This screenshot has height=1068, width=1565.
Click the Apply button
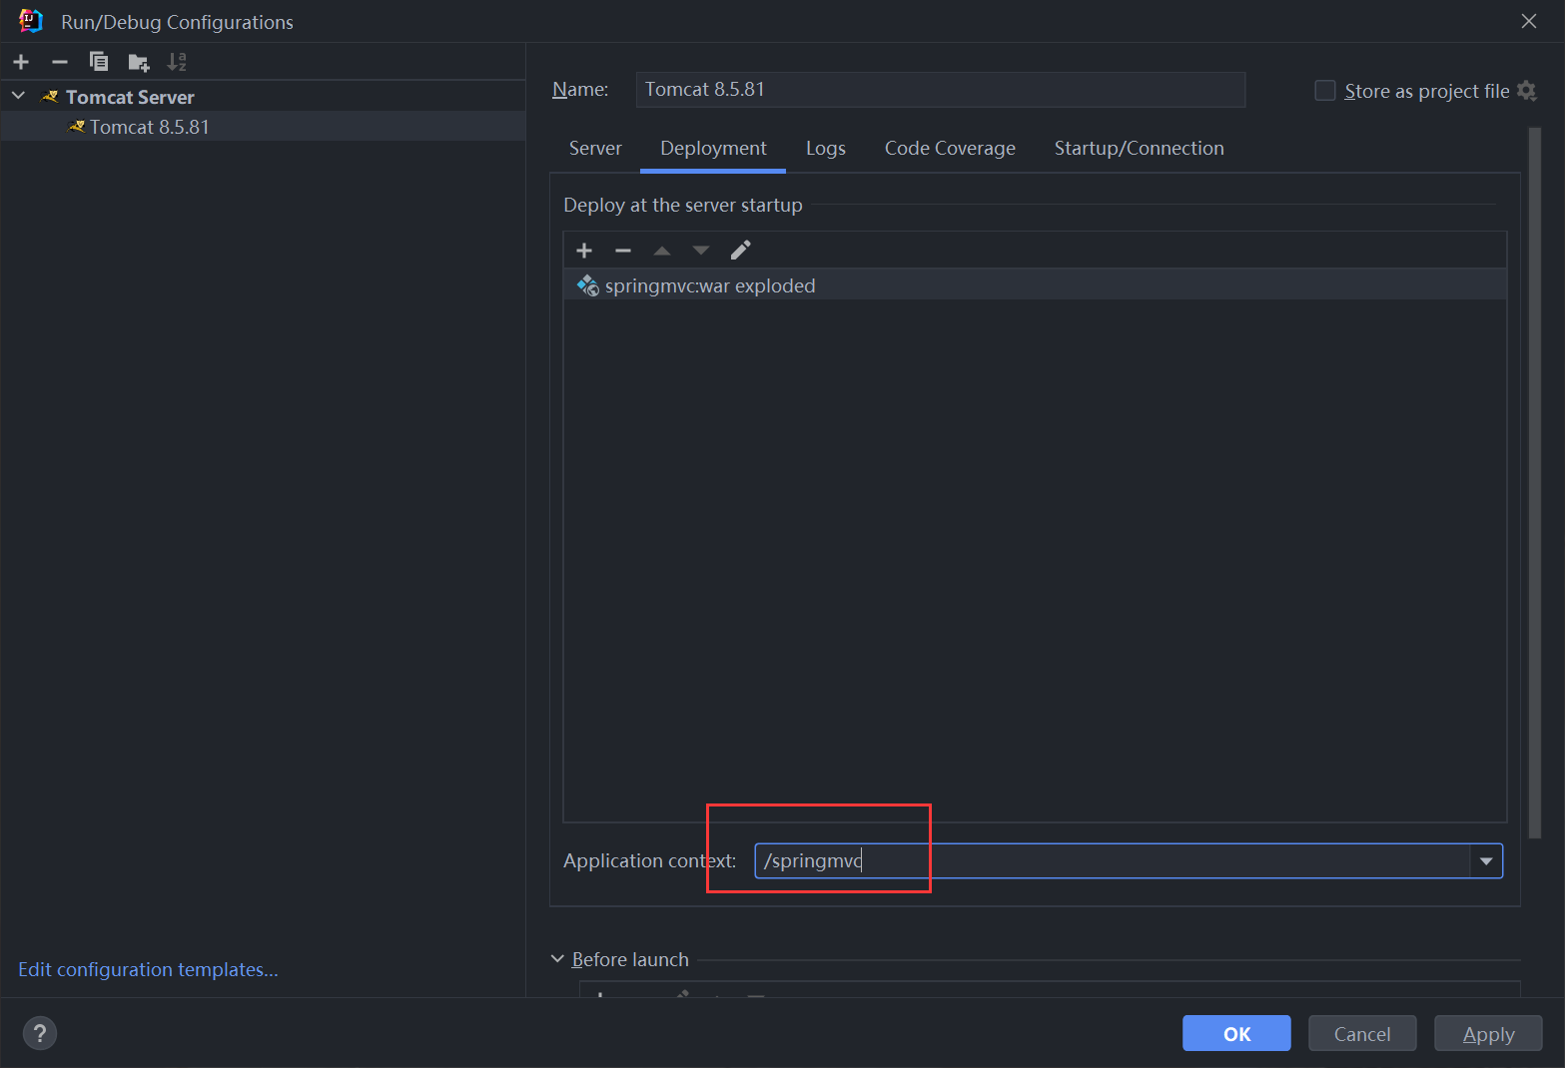pos(1488,1034)
